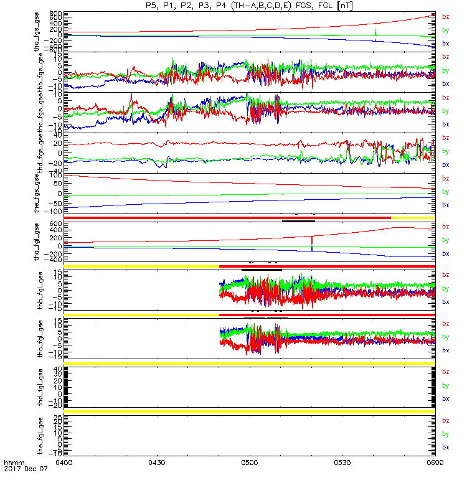
Task: Select the the_fgs_gse y-axis label
Action: 37,194
